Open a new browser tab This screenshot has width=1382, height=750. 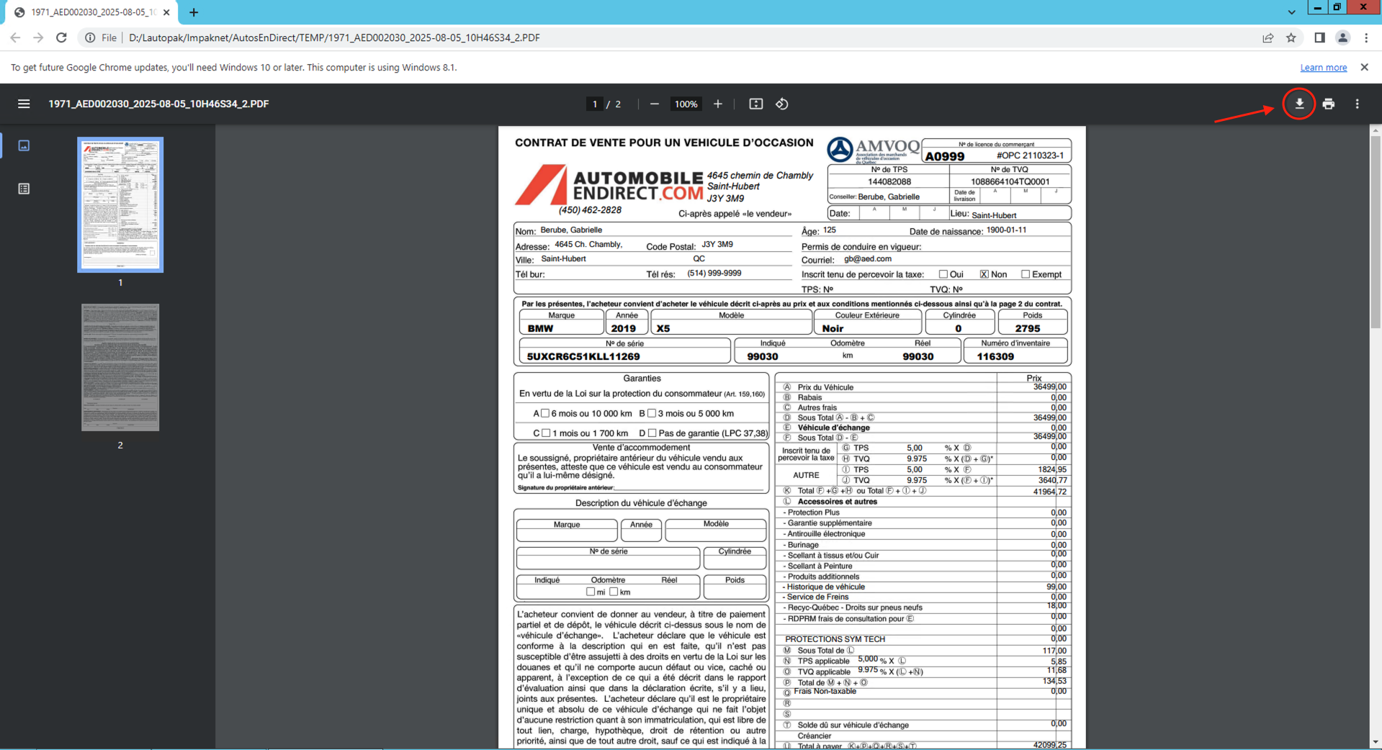pyautogui.click(x=194, y=12)
